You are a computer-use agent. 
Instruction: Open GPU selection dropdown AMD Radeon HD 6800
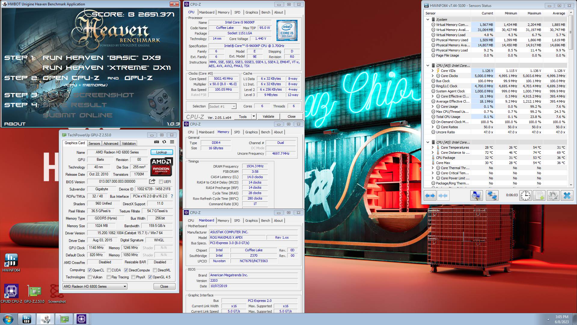[95, 286]
